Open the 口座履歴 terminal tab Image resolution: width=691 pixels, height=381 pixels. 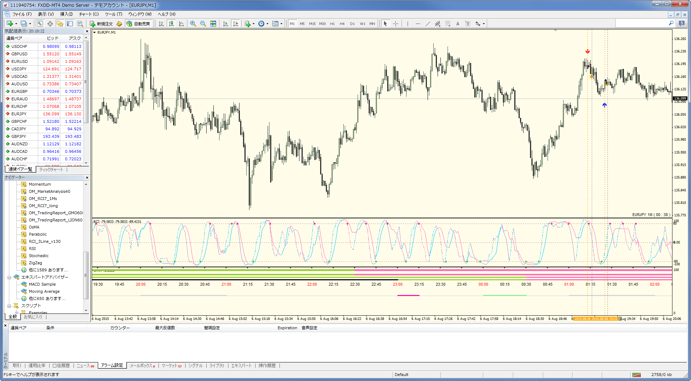(x=61, y=366)
